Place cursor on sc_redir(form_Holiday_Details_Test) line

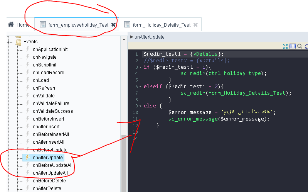click(x=236, y=93)
